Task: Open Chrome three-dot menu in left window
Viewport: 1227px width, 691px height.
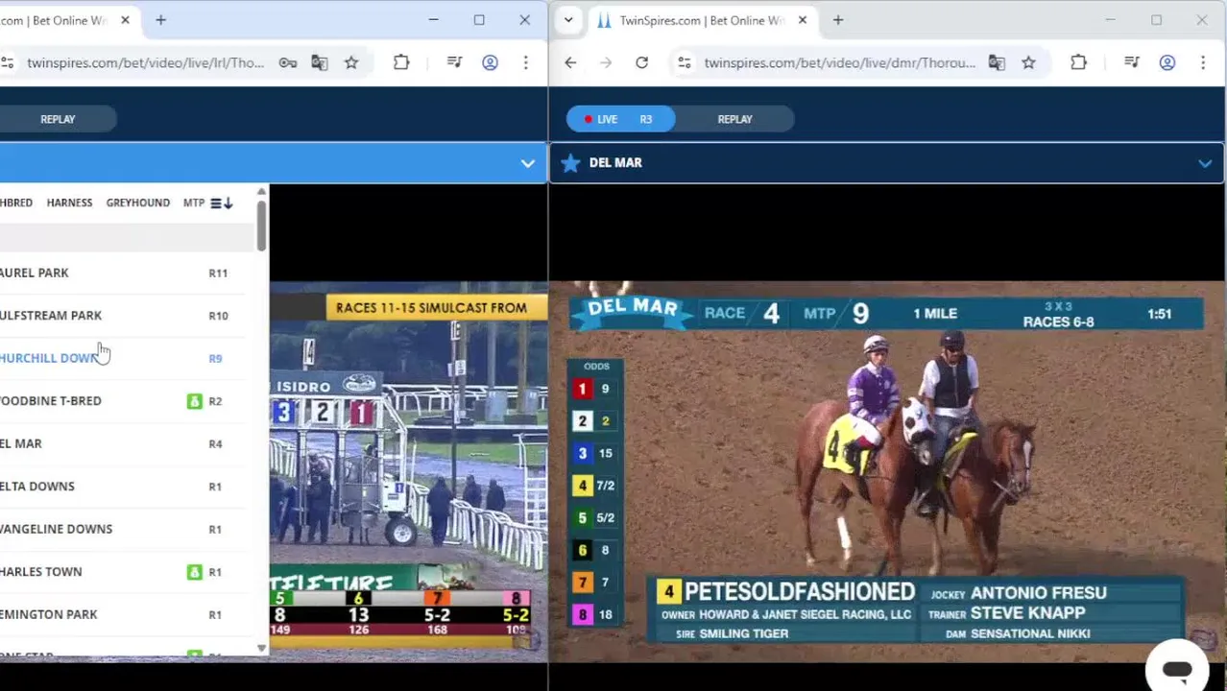Action: [525, 63]
